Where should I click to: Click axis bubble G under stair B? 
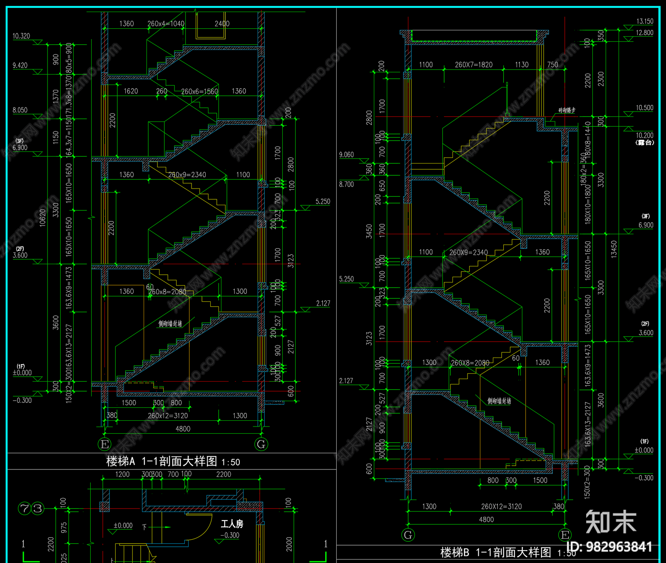[408, 535]
